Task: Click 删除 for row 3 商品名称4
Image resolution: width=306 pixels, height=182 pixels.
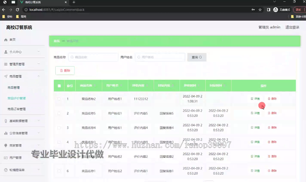Action: click(272, 127)
